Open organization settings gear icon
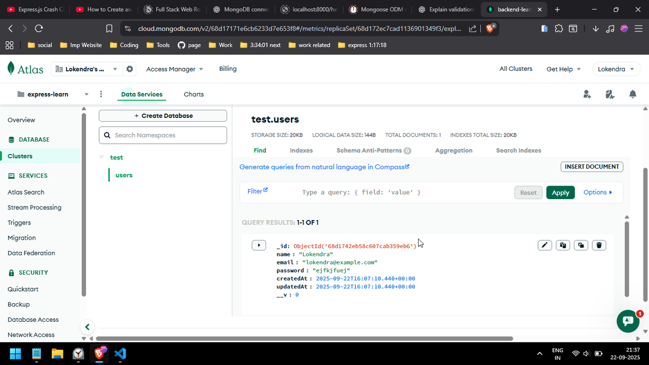The width and height of the screenshot is (649, 365). 129,69
